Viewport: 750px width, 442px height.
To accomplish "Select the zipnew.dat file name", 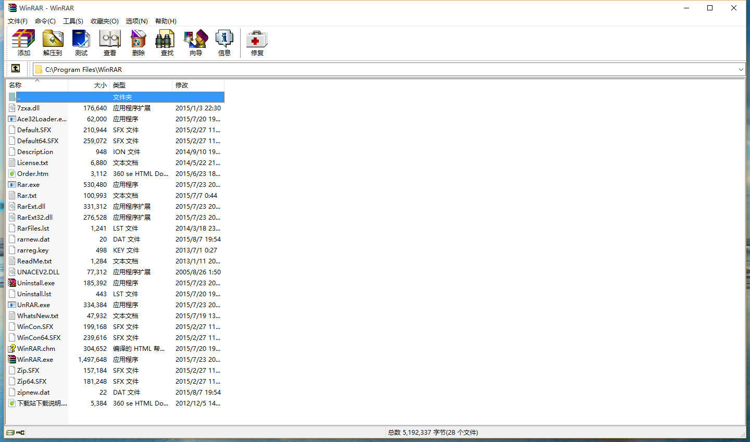I will [x=33, y=393].
